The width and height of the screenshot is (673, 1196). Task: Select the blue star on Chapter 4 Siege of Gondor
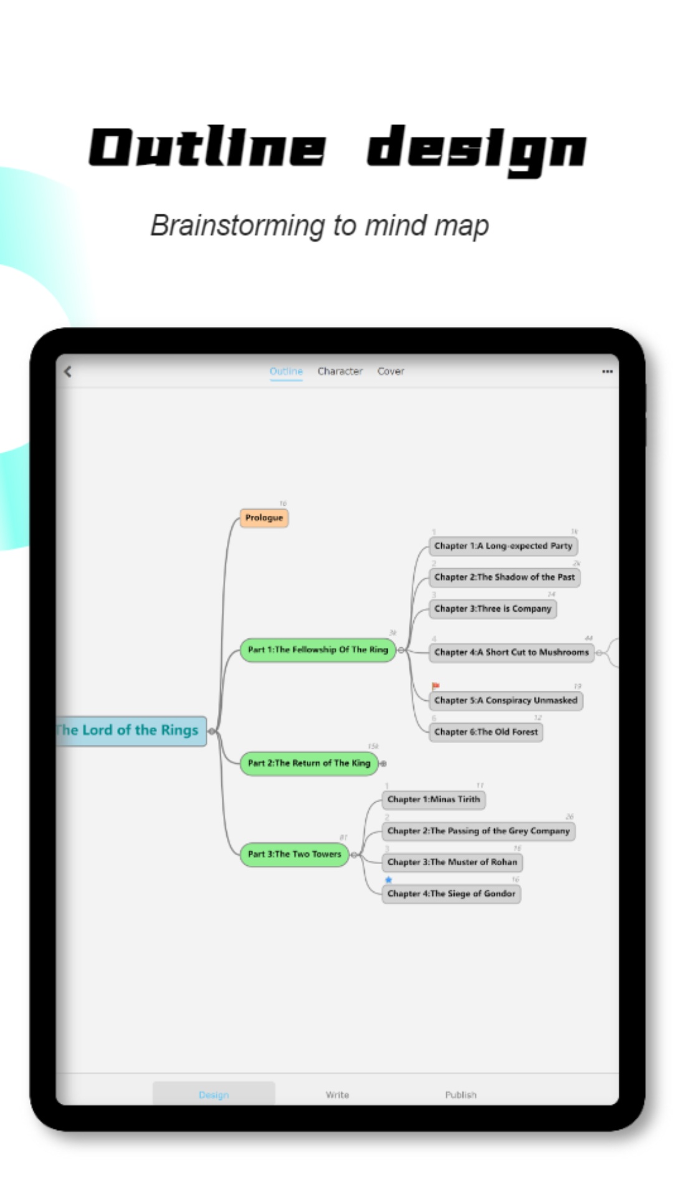(388, 880)
